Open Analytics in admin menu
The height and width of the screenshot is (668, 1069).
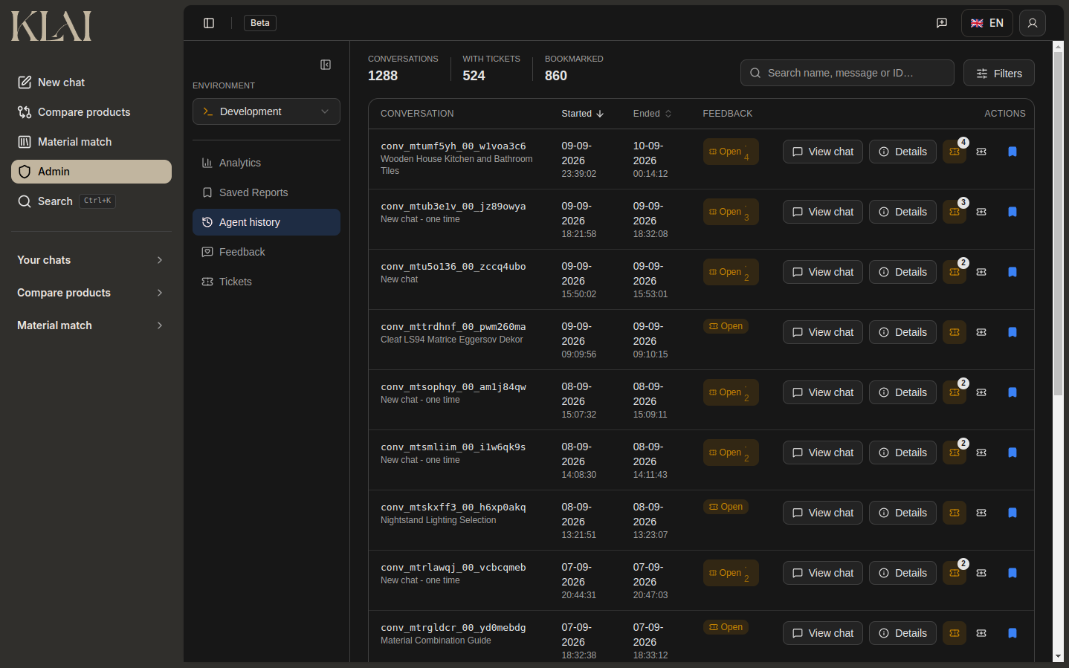[266, 163]
